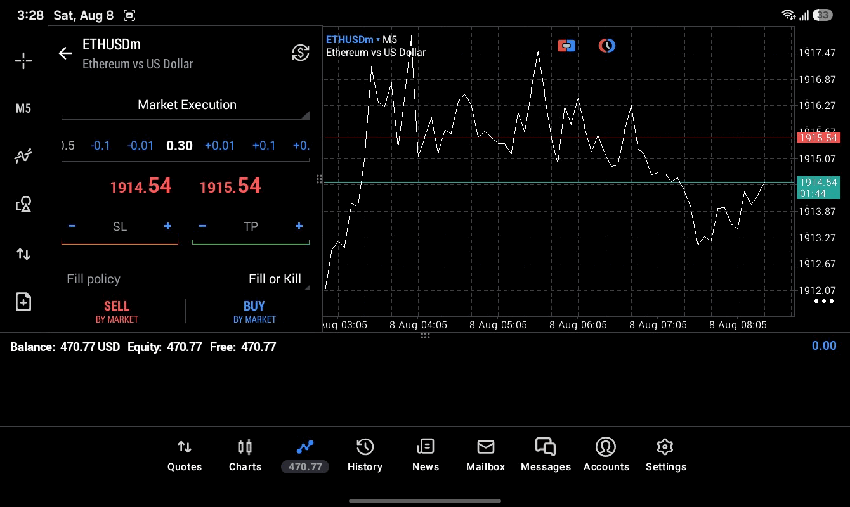Viewport: 850px width, 507px height.
Task: Open the Market Execution order type dropdown
Action: (186, 105)
